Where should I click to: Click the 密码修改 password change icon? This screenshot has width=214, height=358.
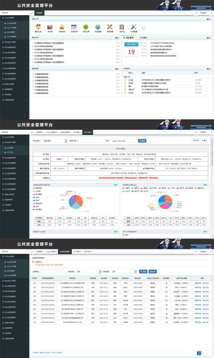click(x=62, y=27)
